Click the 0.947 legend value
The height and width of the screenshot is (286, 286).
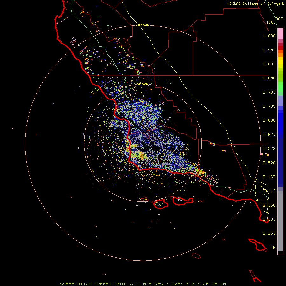(269, 50)
